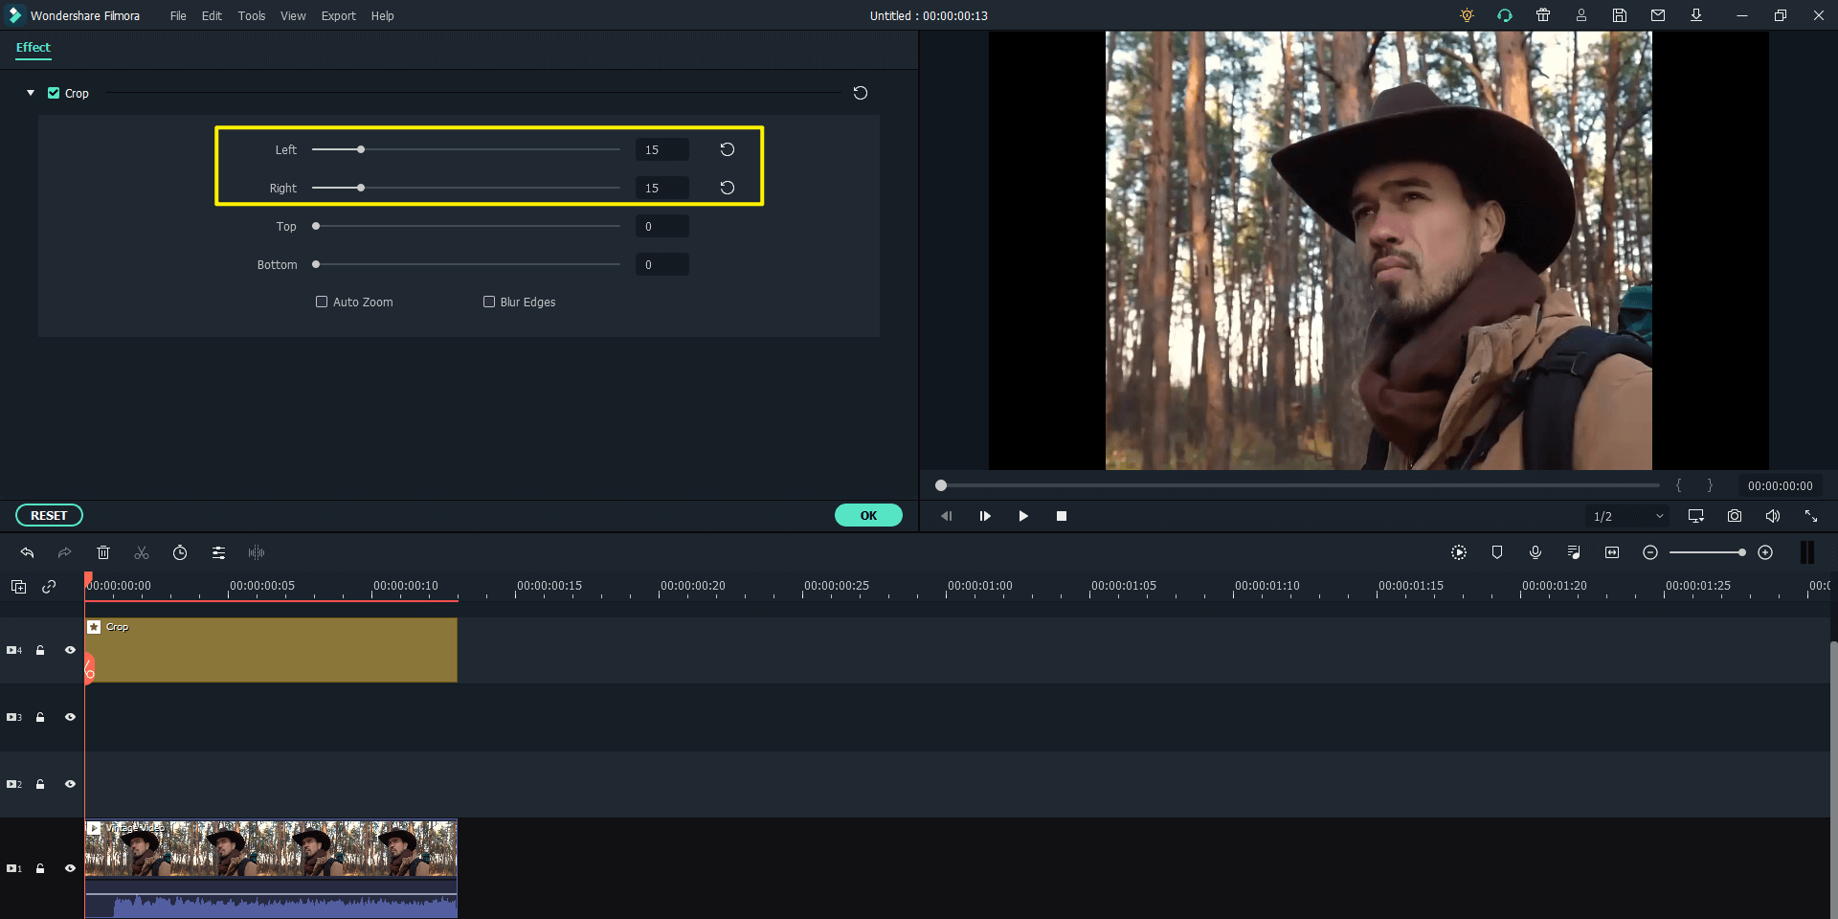Open the display settings monitor icon

point(1696,516)
